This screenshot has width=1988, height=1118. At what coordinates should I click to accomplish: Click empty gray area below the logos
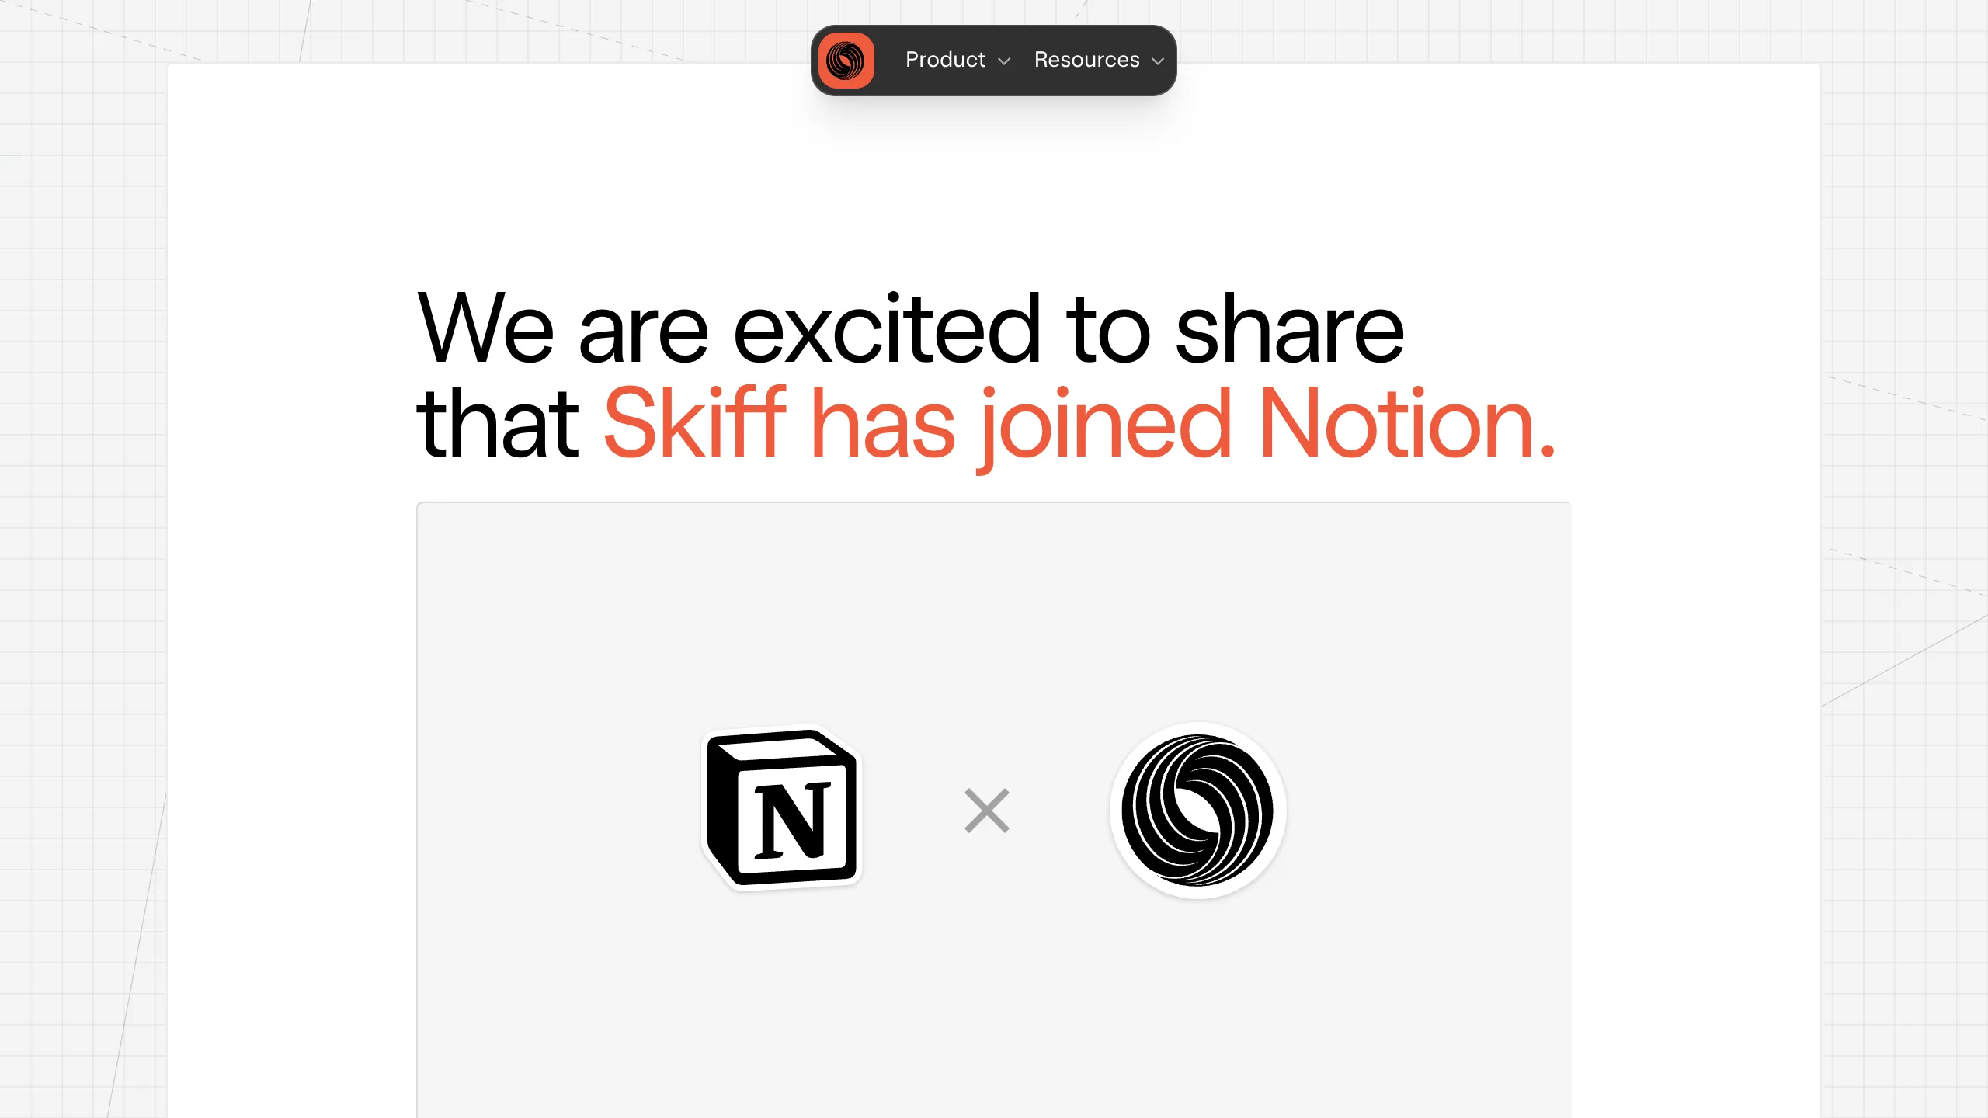(994, 1009)
